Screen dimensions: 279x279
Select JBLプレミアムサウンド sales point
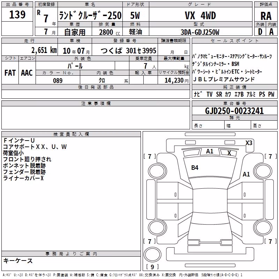coord(224,80)
